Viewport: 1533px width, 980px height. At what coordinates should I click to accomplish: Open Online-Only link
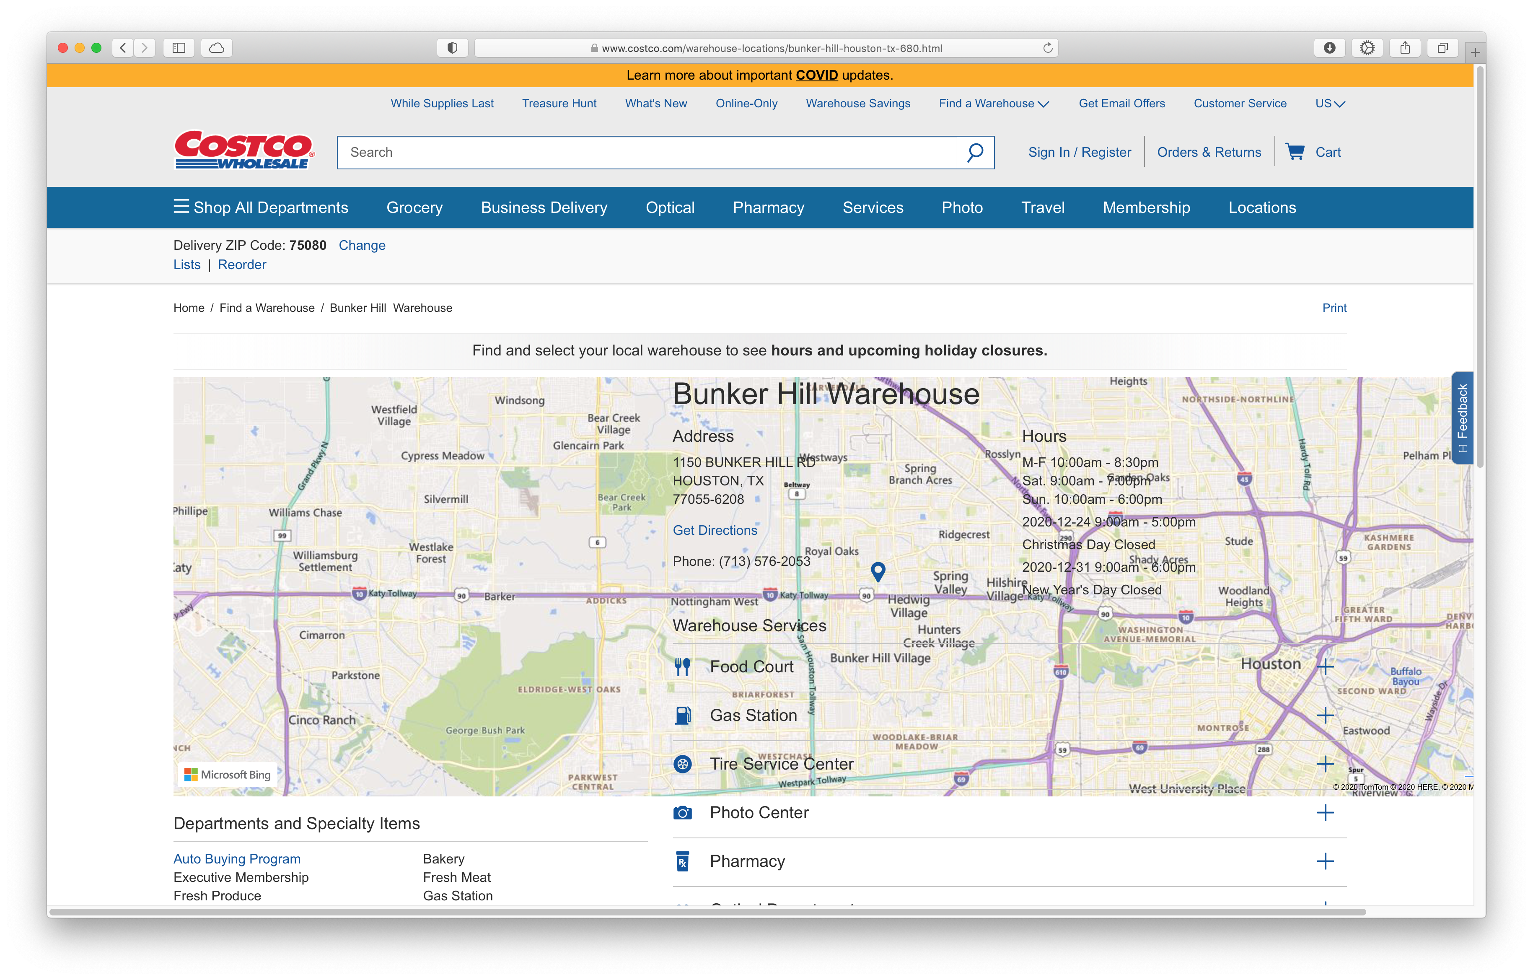746,103
